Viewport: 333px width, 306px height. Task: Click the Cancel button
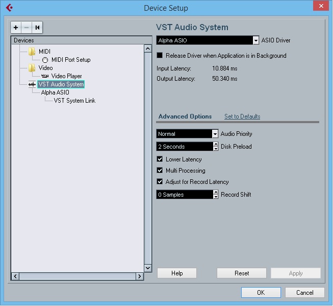pyautogui.click(x=305, y=292)
